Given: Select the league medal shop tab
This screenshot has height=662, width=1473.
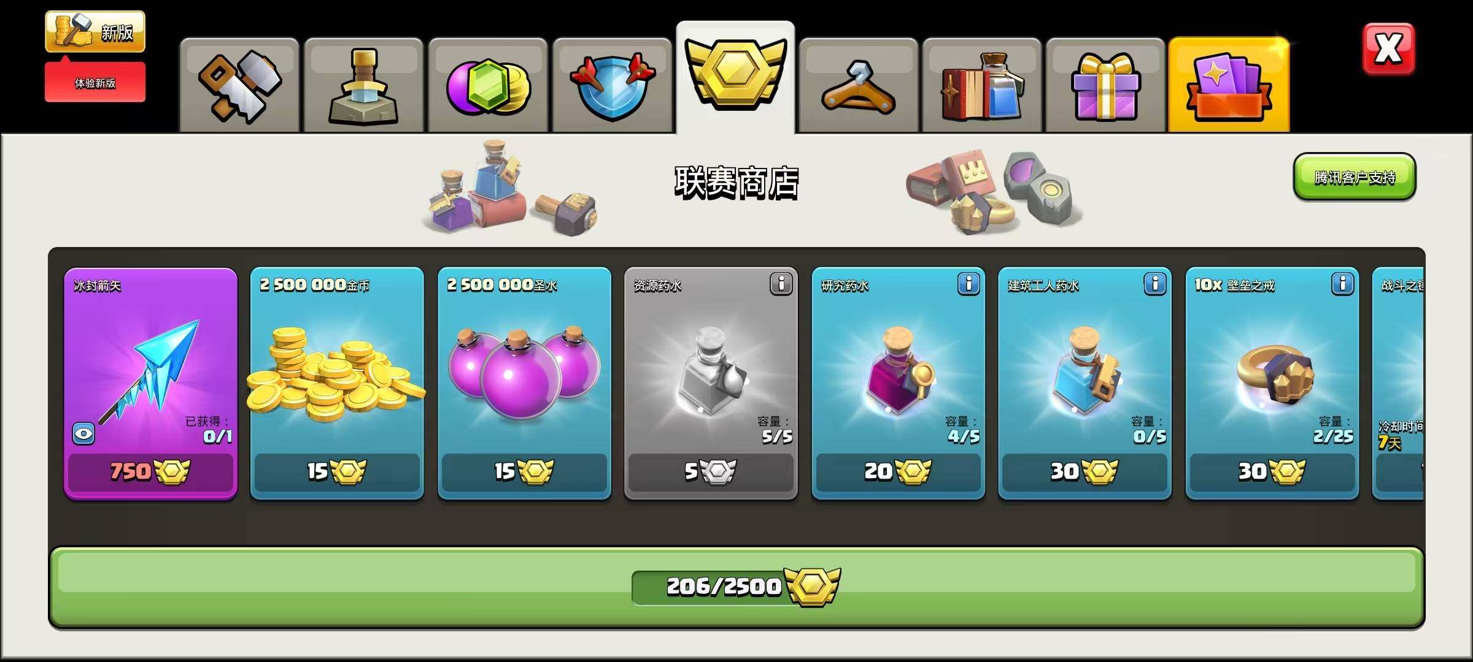Looking at the screenshot, I should (735, 78).
